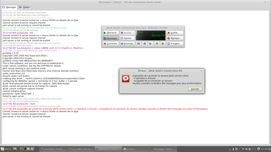
Task: Rewind transport to start
Action: [x=139, y=44]
